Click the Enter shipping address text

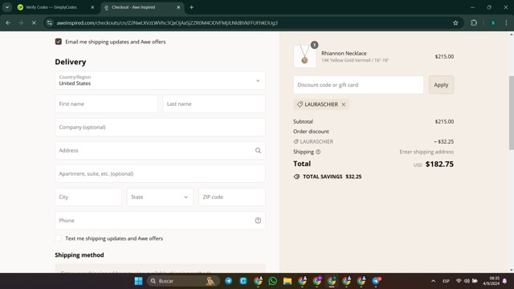click(426, 152)
